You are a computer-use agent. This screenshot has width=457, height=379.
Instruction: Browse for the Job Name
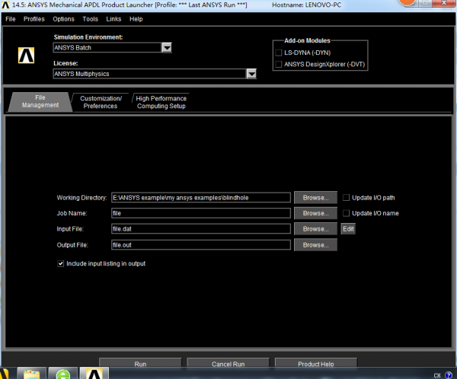point(315,213)
